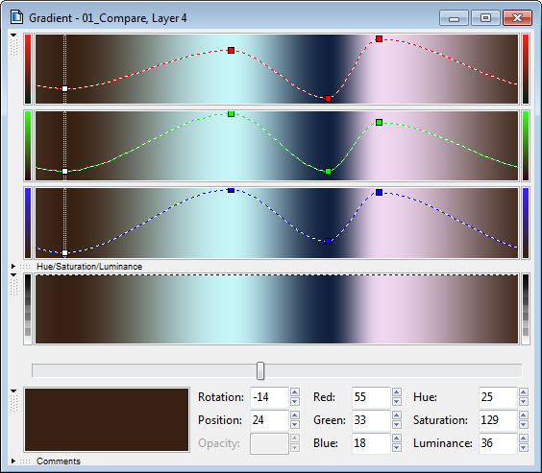This screenshot has height=473, width=542.
Task: Decrease the Position value with down arrow
Action: 294,424
